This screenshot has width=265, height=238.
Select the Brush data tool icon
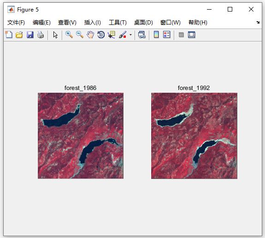[x=123, y=35]
